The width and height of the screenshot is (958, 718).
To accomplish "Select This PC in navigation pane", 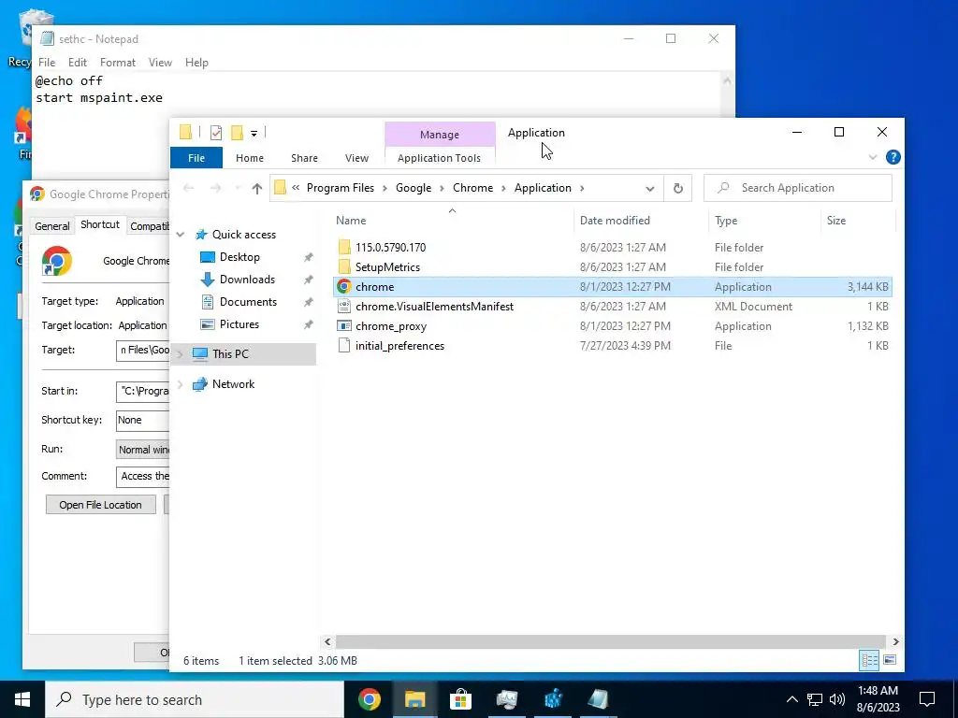I will coord(230,354).
